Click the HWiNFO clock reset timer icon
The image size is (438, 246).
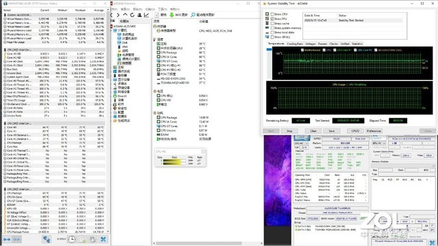click(x=72, y=239)
